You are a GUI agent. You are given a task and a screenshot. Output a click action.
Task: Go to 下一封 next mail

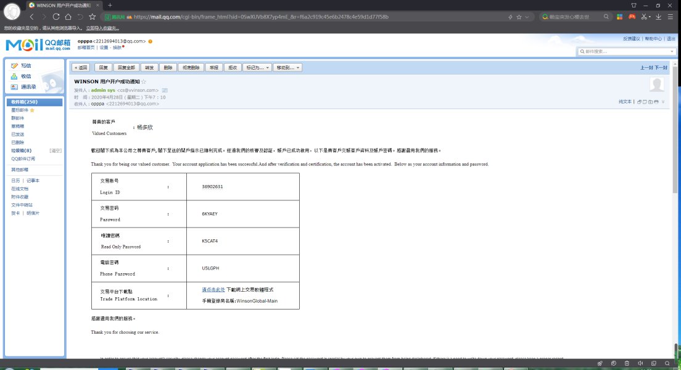tap(661, 68)
